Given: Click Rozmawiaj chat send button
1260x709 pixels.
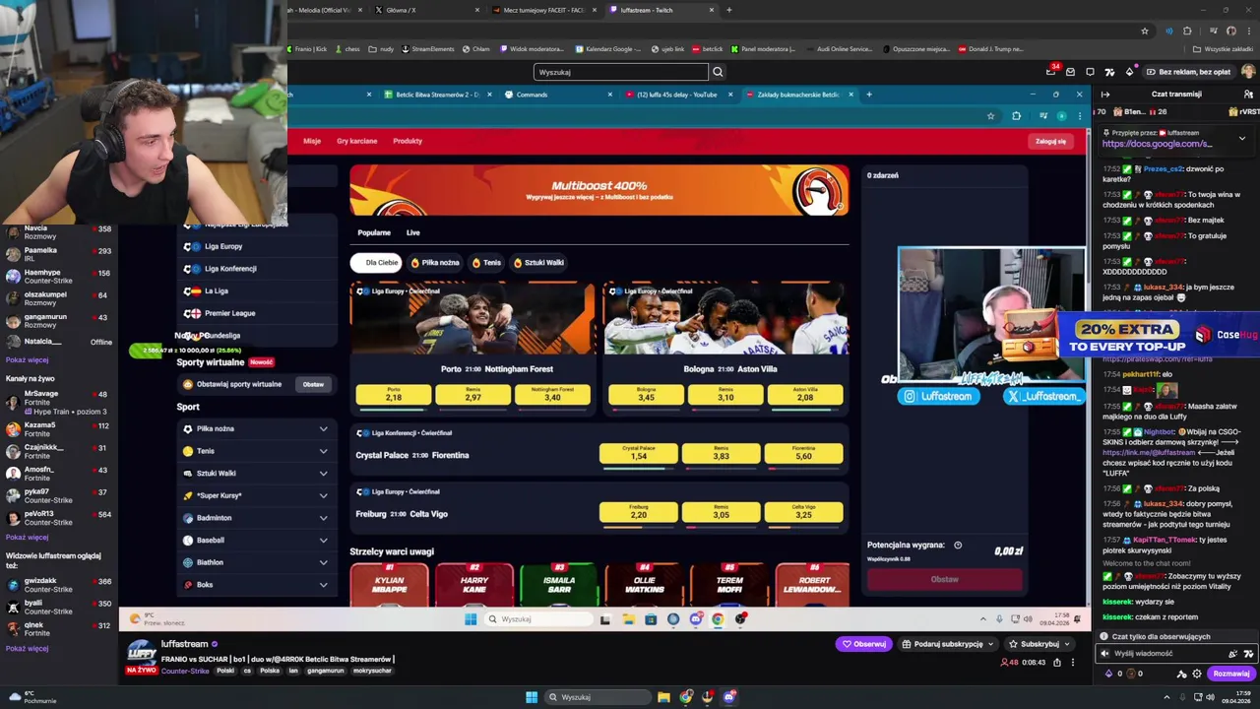Looking at the screenshot, I should click(x=1230, y=674).
